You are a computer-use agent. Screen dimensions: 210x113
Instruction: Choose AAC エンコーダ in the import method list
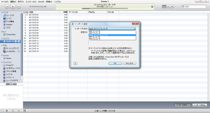pyautogui.click(x=94, y=31)
